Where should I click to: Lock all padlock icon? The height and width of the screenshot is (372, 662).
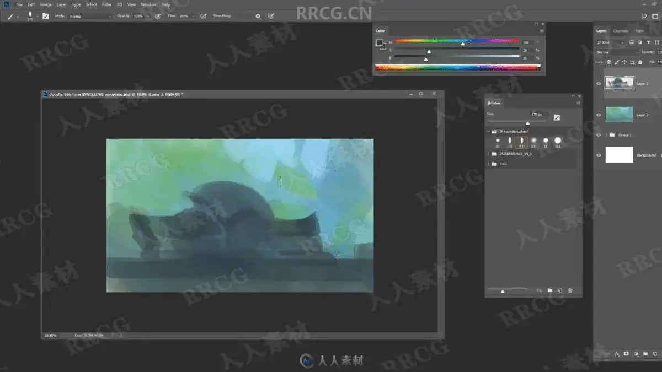pos(640,62)
